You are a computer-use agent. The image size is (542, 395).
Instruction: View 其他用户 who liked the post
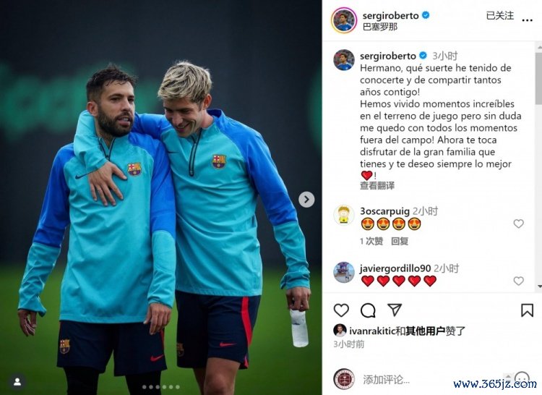(x=425, y=331)
